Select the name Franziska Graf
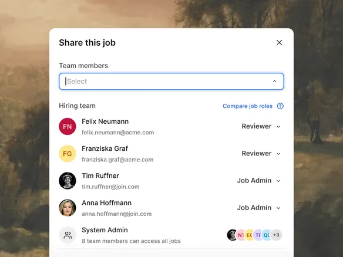343x257 pixels. click(105, 148)
